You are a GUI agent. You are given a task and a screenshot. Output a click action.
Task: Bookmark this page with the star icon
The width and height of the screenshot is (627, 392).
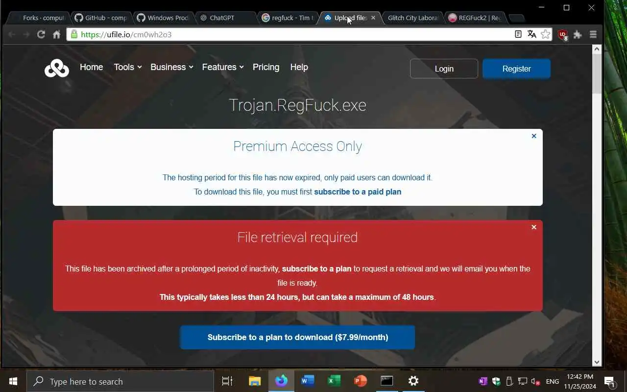click(x=545, y=34)
